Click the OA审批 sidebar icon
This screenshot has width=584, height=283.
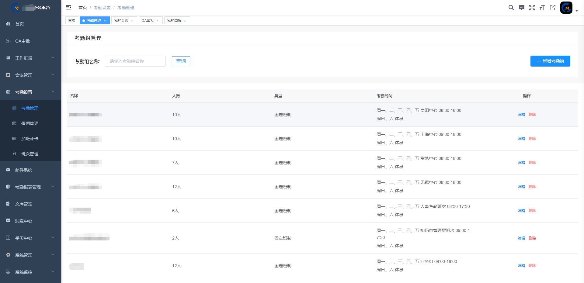pos(8,41)
